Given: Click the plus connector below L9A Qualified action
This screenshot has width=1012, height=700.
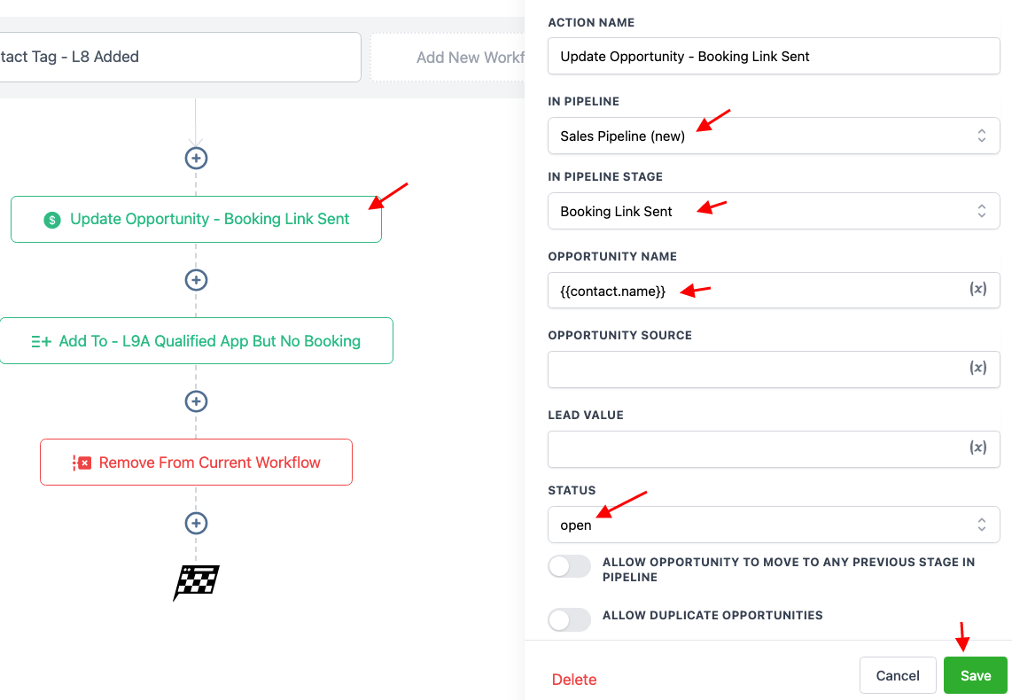Looking at the screenshot, I should pos(196,401).
